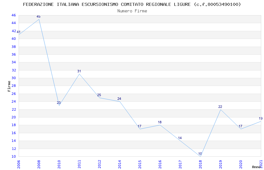
Task: Click the 20 y-axis tick value
Action: click(14, 117)
